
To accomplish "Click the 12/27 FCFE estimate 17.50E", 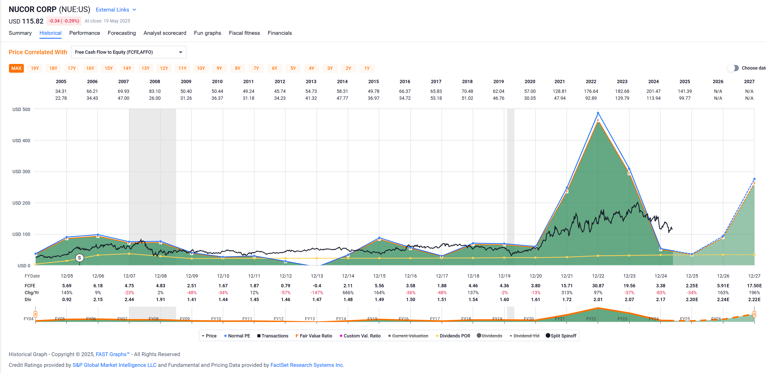I will pyautogui.click(x=754, y=286).
